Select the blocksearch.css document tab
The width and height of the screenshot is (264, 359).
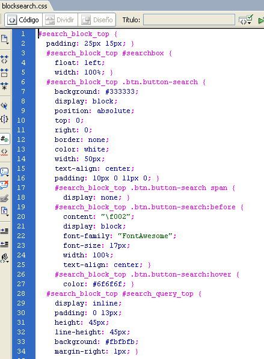coord(25,5)
